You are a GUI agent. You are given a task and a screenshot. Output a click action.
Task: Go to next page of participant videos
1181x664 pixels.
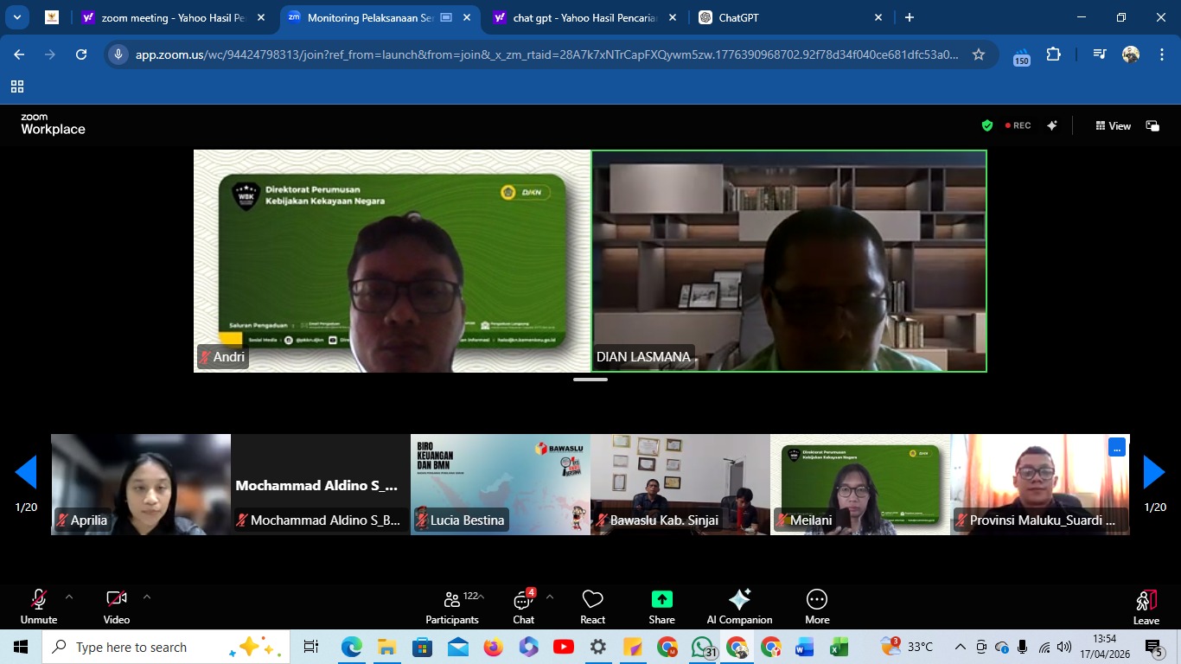click(x=1154, y=473)
